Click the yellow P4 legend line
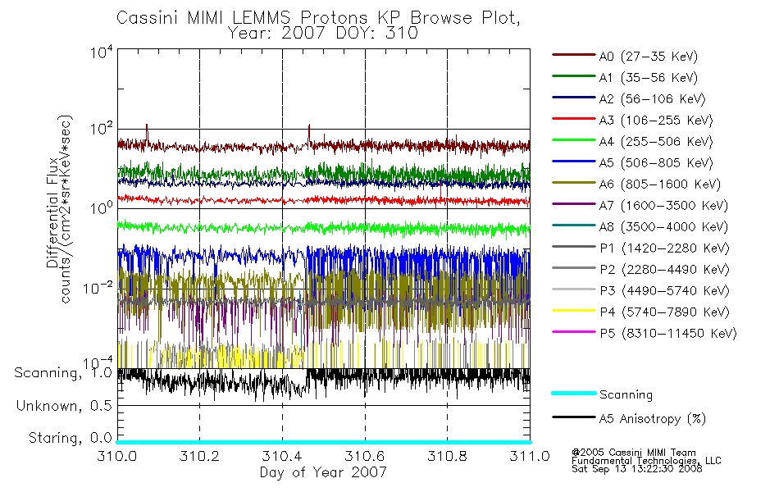Image resolution: width=779 pixels, height=492 pixels. click(x=574, y=311)
